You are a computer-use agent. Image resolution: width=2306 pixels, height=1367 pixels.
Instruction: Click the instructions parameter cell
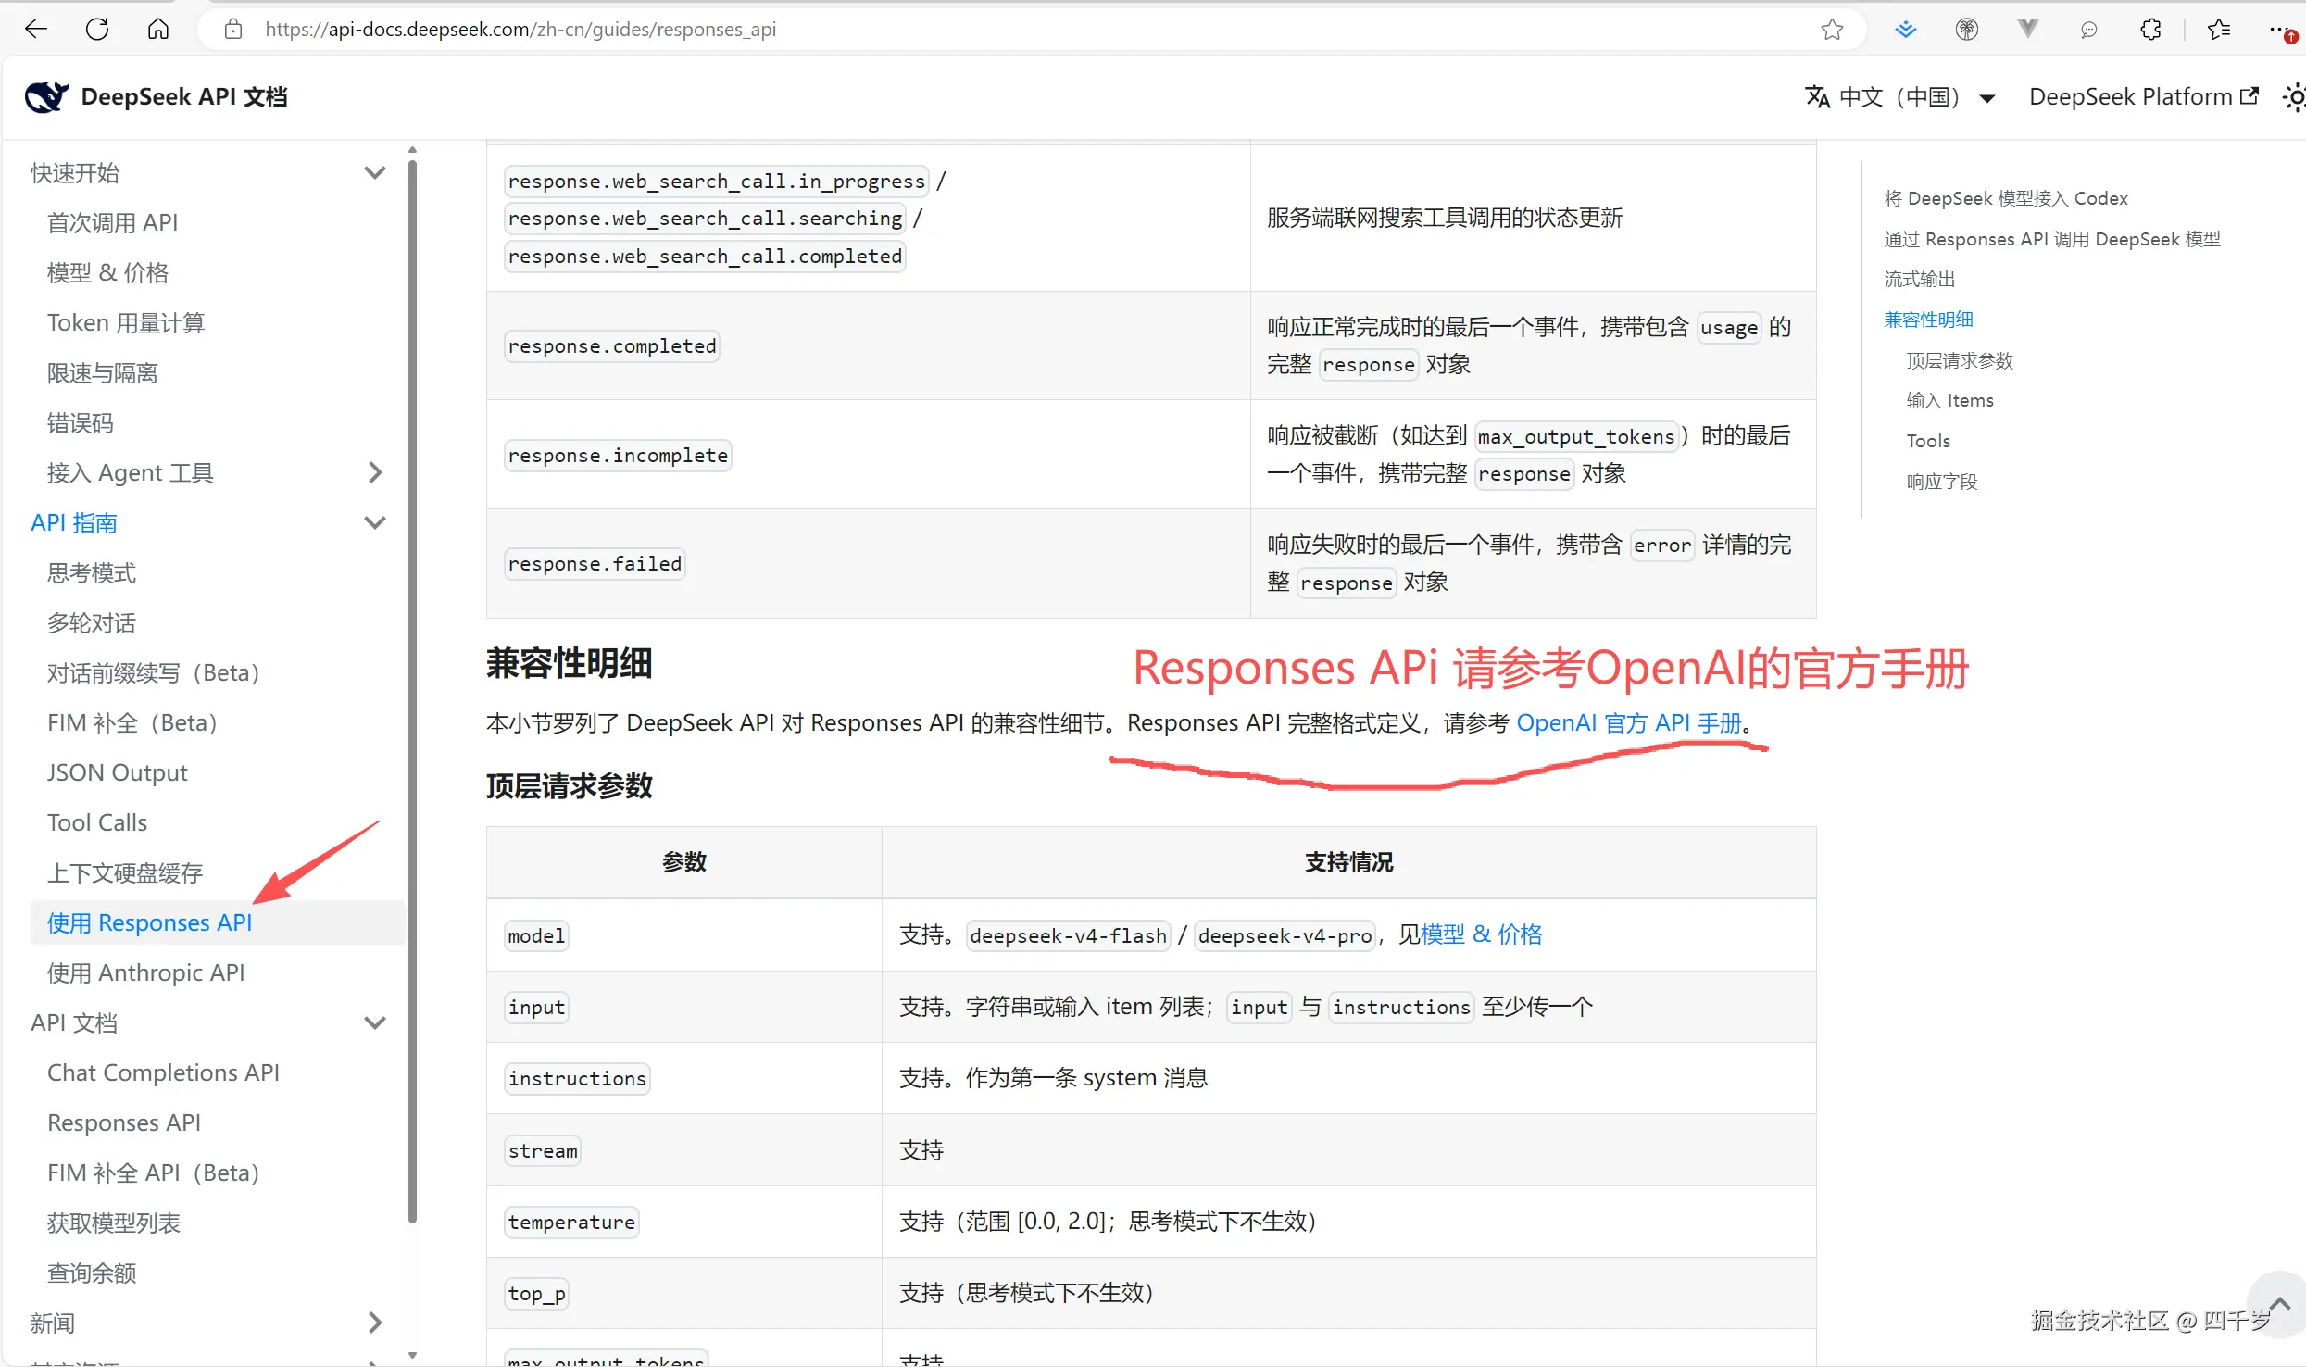577,1078
